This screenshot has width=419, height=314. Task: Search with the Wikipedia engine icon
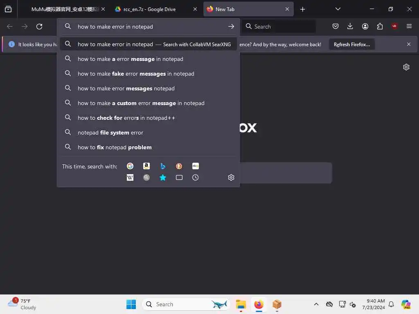point(130,177)
